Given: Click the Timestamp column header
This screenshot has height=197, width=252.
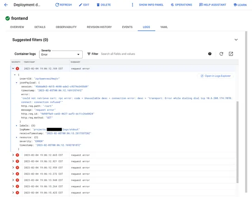Looking at the screenshot, I should (x=29, y=62).
